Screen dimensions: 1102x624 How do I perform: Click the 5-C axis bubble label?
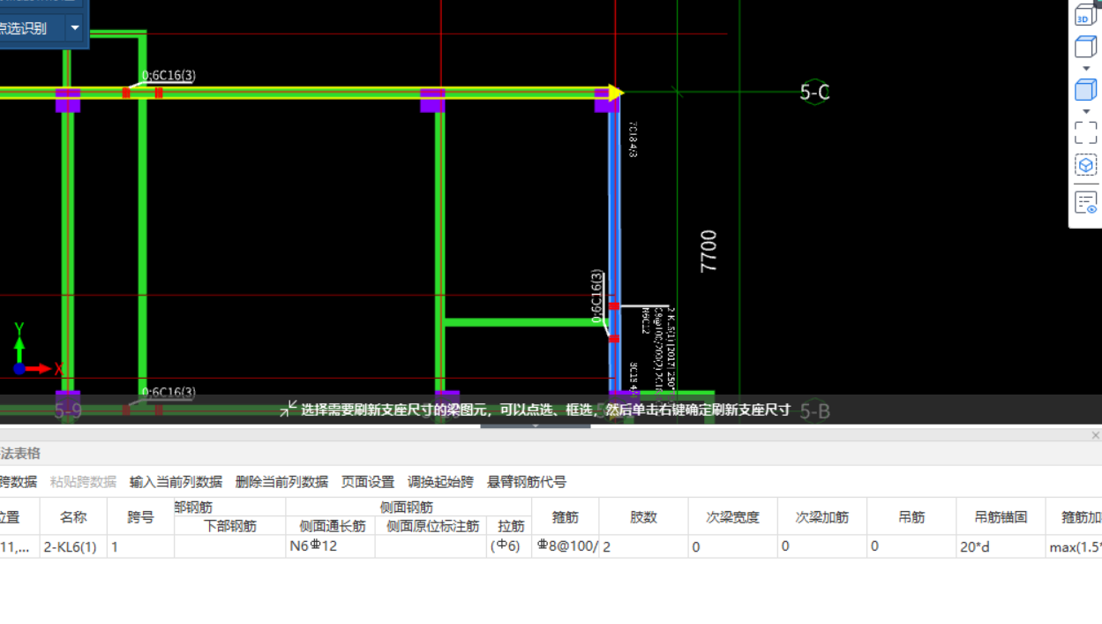pyautogui.click(x=814, y=92)
